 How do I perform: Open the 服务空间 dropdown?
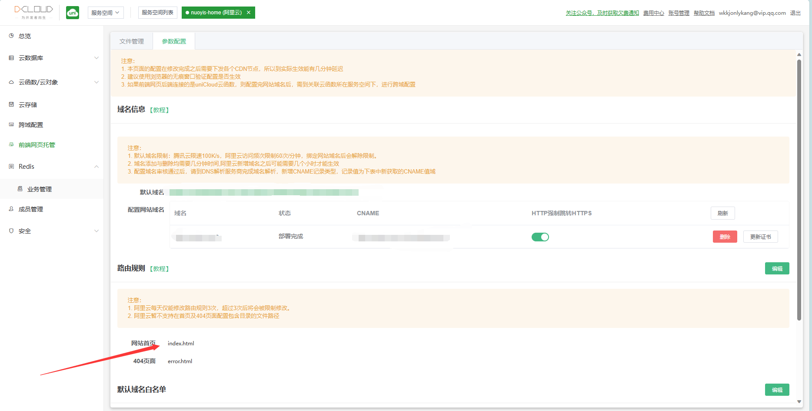pyautogui.click(x=105, y=13)
